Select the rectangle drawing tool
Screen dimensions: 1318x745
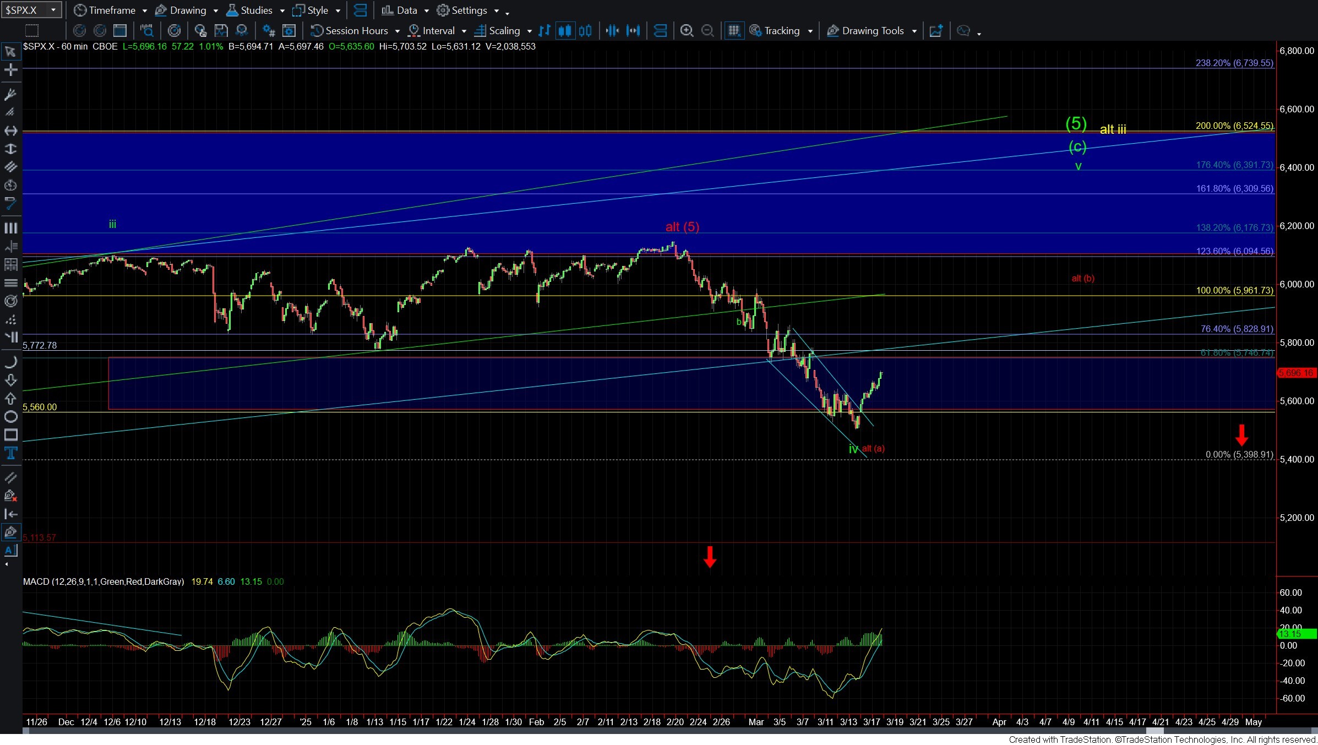[x=10, y=435]
